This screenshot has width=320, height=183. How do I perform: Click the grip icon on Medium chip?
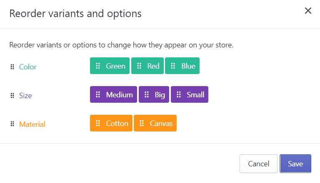click(98, 94)
